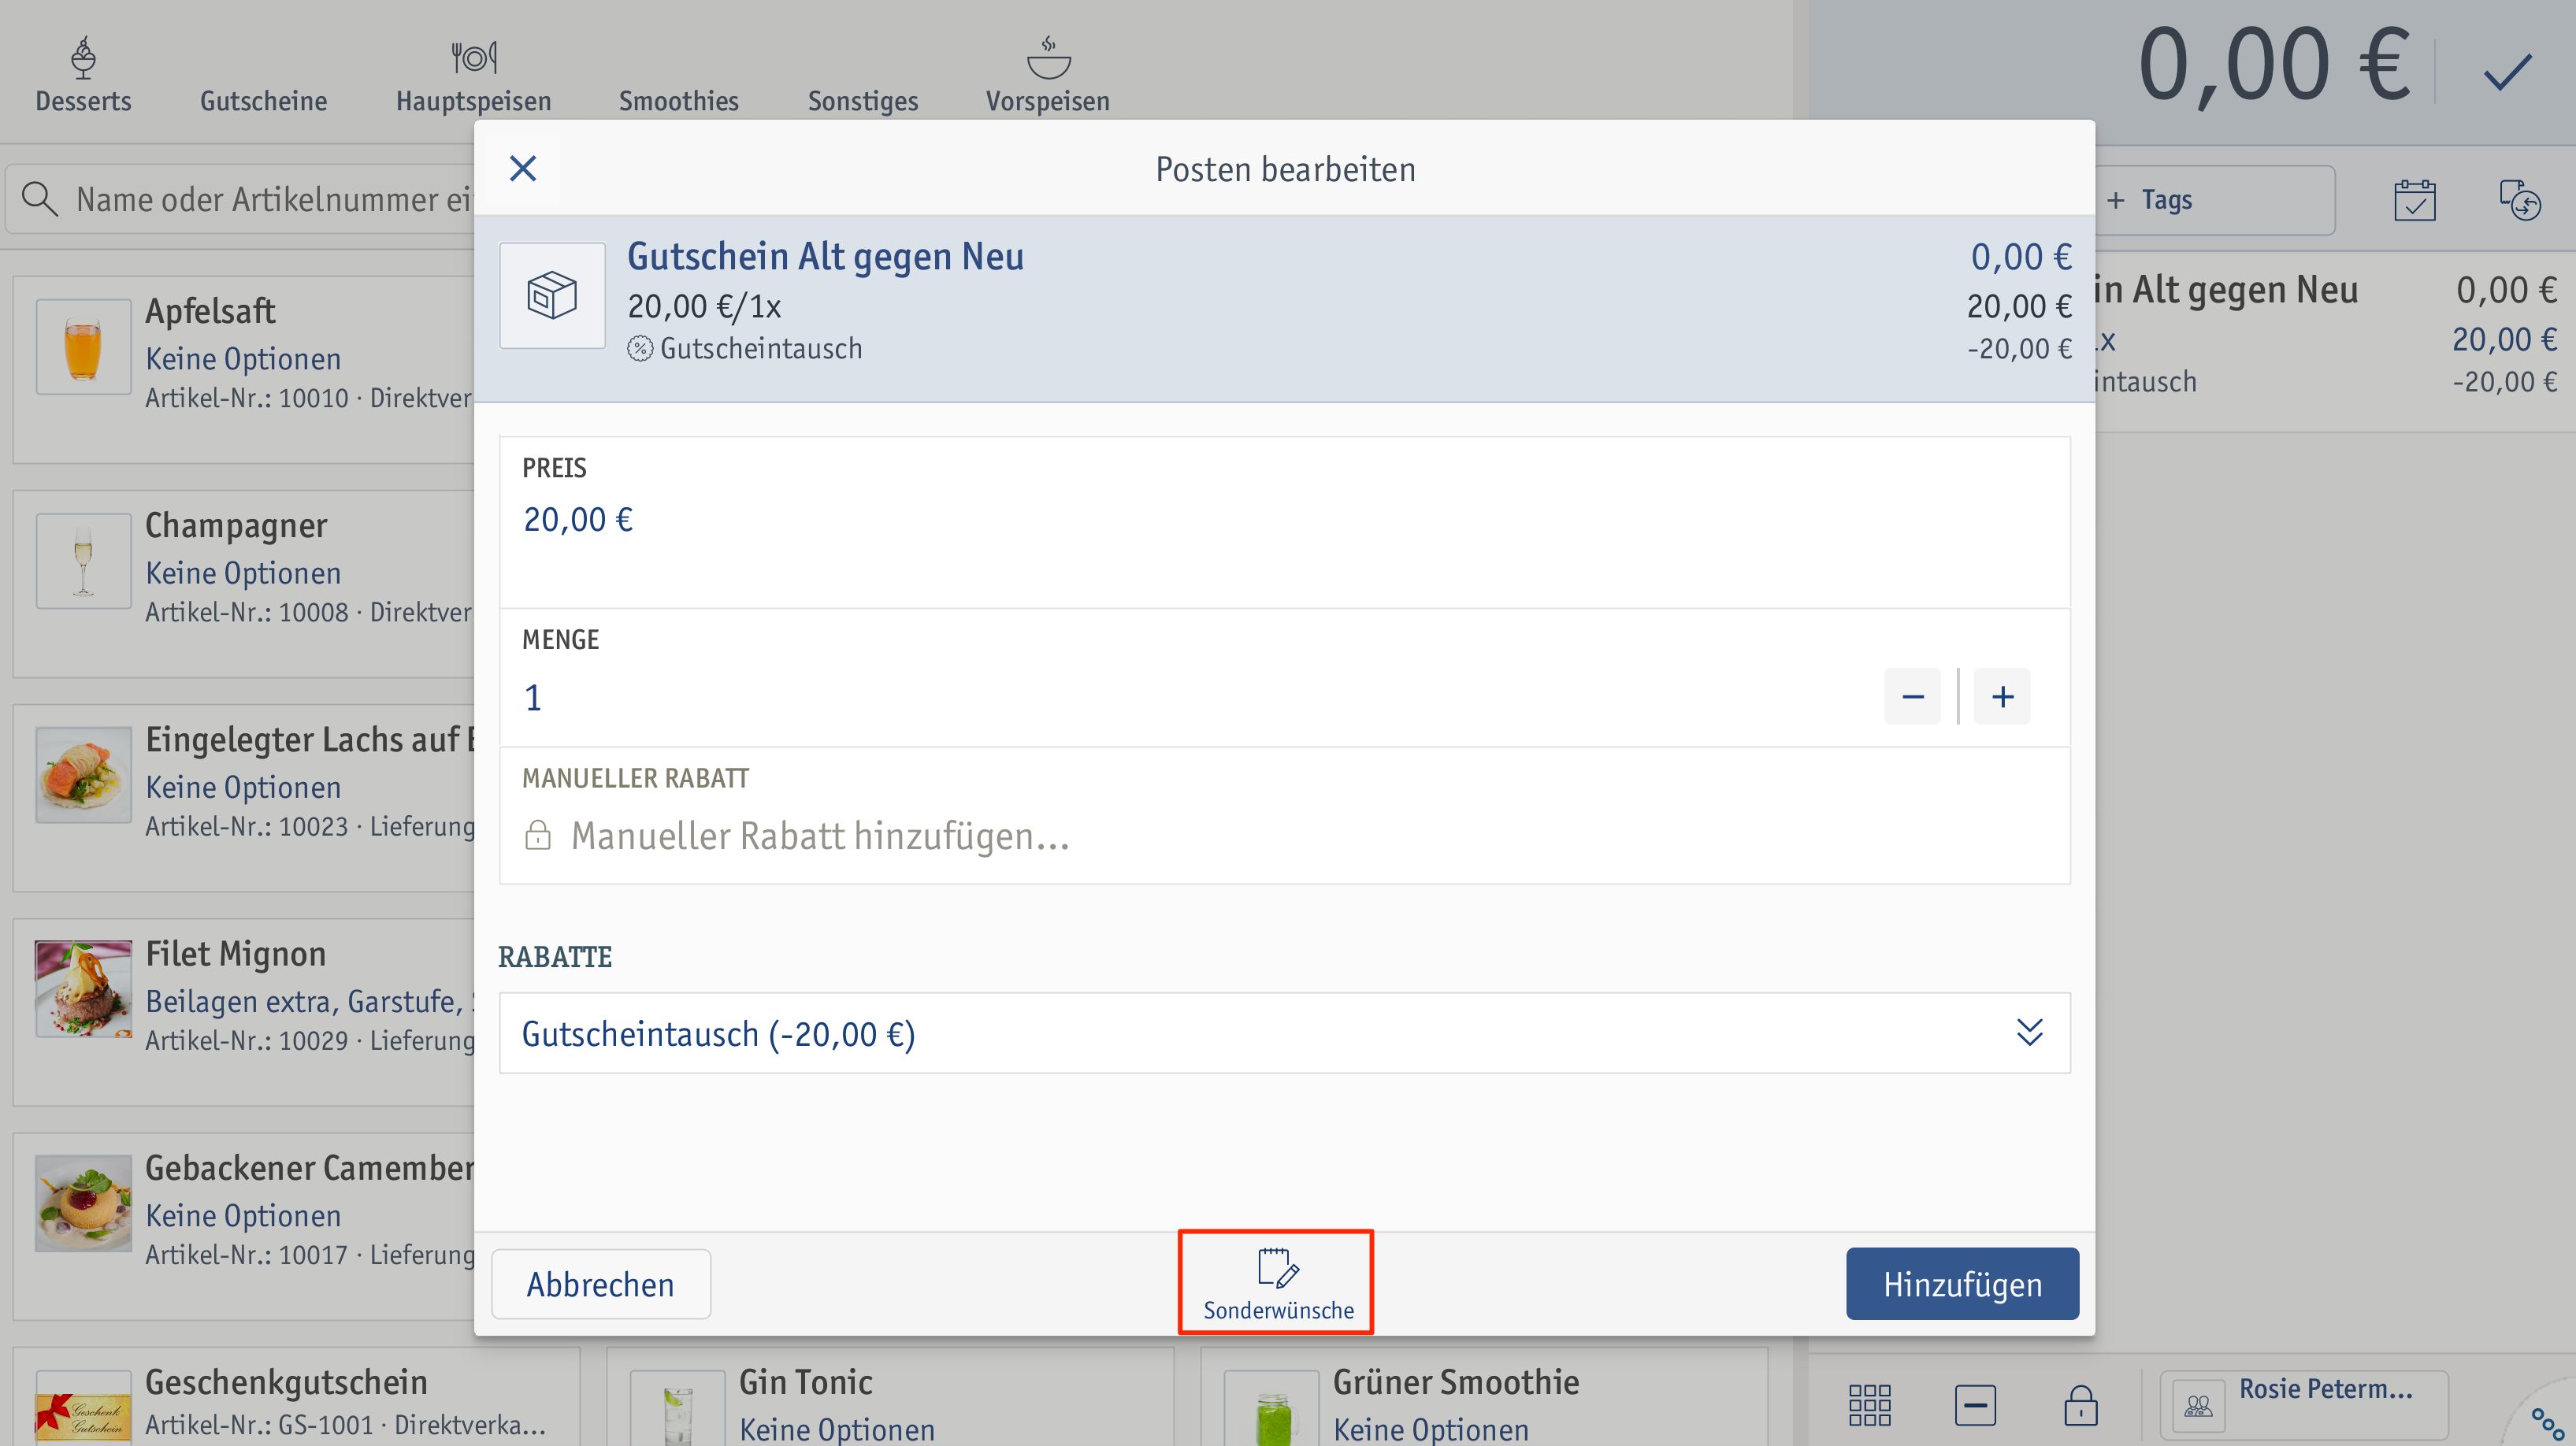This screenshot has width=2576, height=1446.
Task: Select Geschenkgutschein product
Action: click(x=296, y=1396)
